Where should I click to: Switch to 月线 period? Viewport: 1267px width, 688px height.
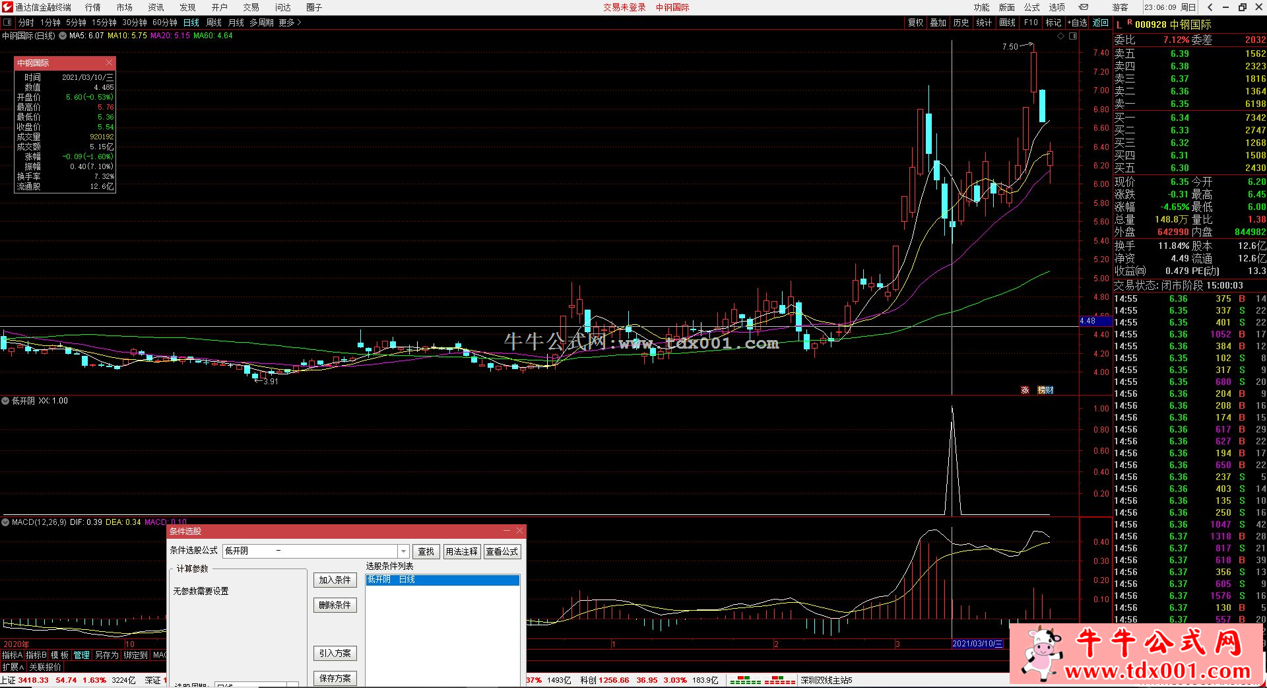point(236,22)
